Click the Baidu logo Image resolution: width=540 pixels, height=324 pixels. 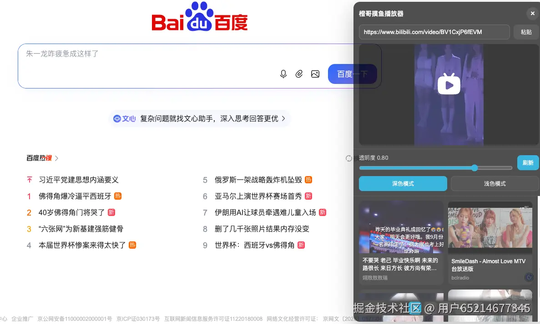[x=200, y=17]
